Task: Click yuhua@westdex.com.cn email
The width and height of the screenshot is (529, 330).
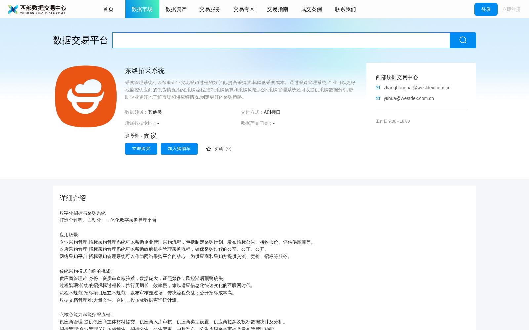Action: (x=409, y=98)
